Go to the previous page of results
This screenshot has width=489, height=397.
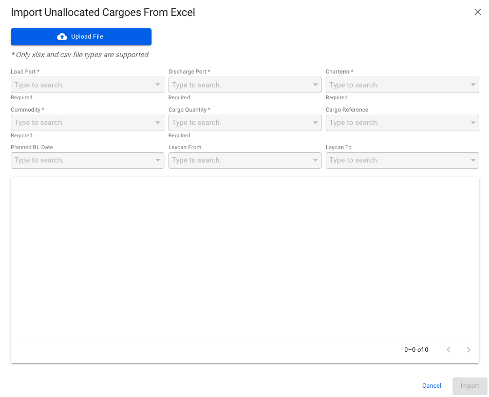pyautogui.click(x=448, y=350)
